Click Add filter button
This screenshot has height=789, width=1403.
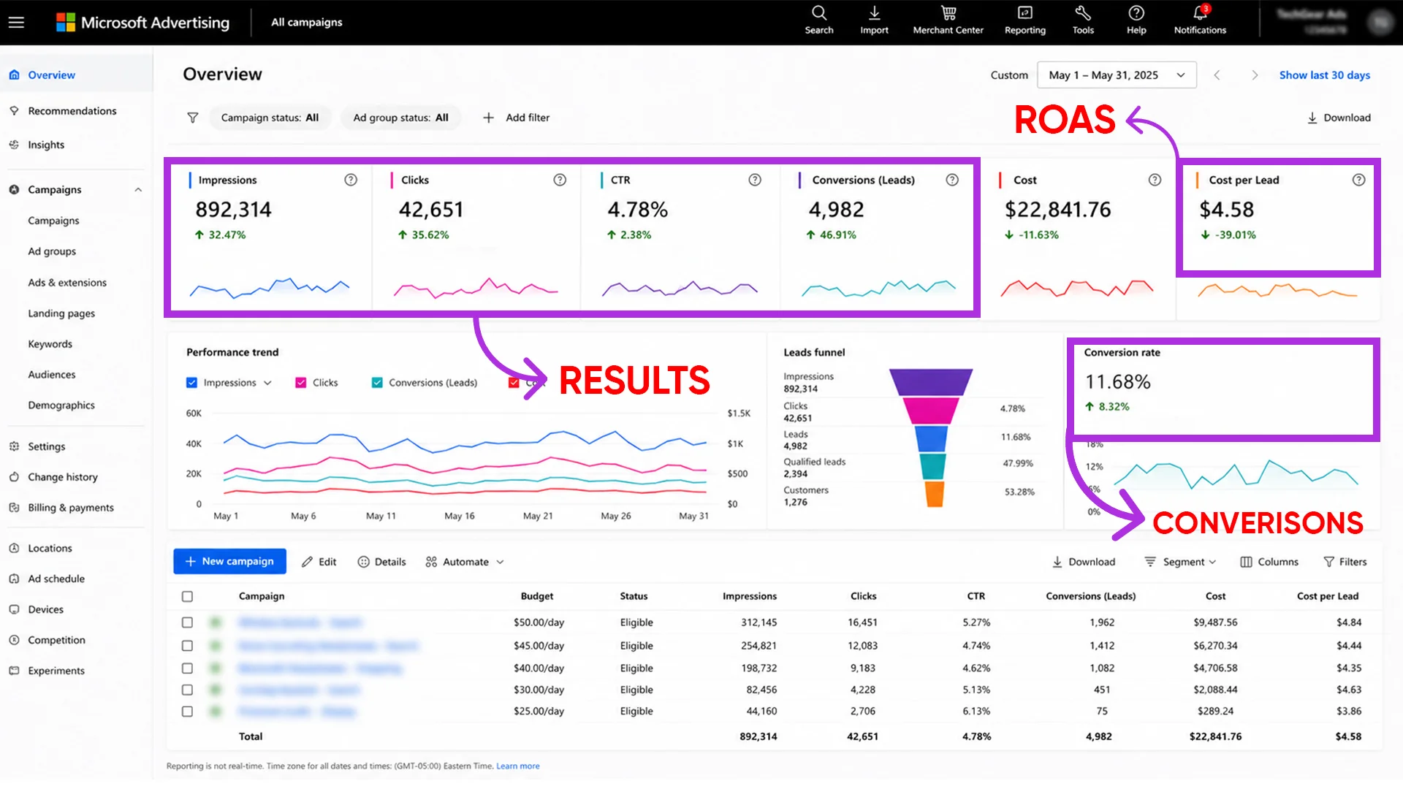pyautogui.click(x=517, y=118)
